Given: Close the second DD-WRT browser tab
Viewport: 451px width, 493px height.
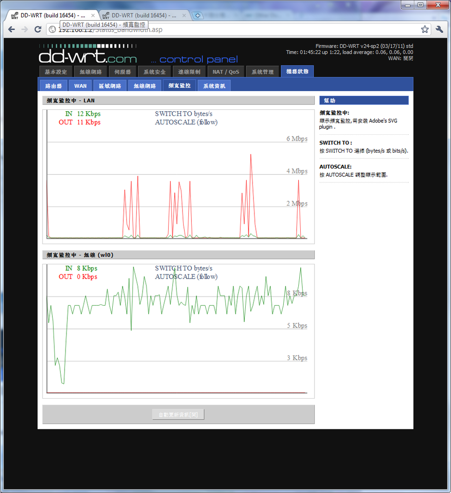Looking at the screenshot, I should coord(184,15).
